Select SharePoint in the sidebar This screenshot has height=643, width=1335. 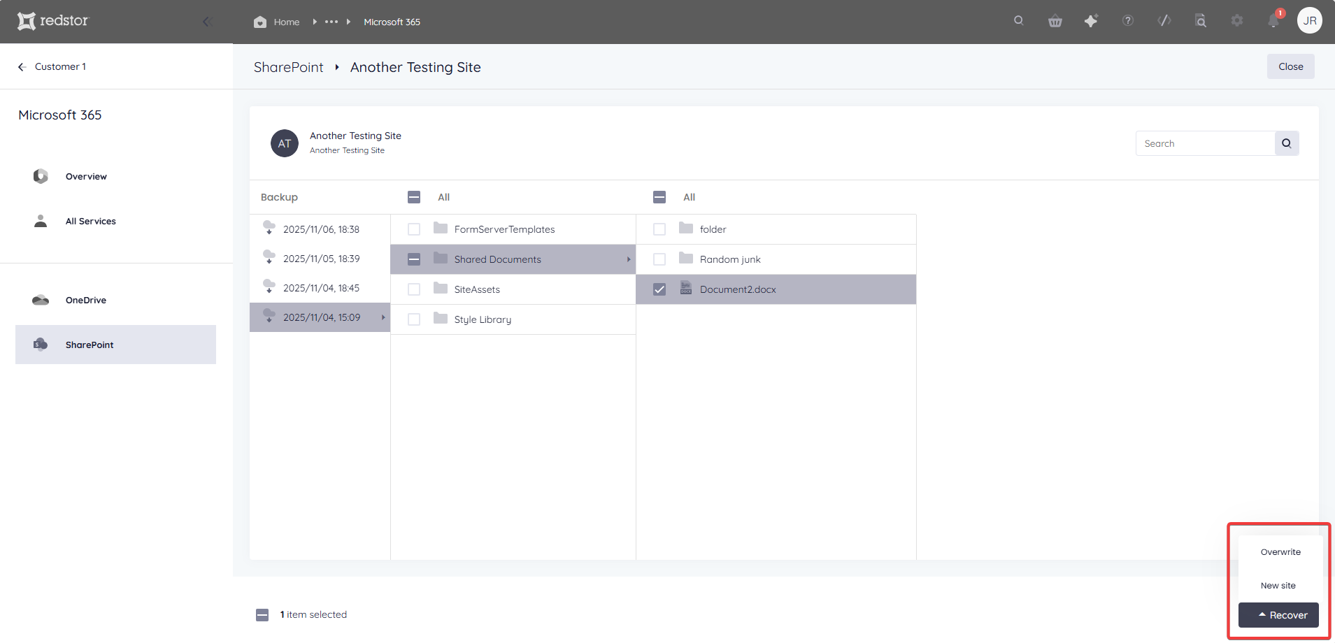click(115, 345)
